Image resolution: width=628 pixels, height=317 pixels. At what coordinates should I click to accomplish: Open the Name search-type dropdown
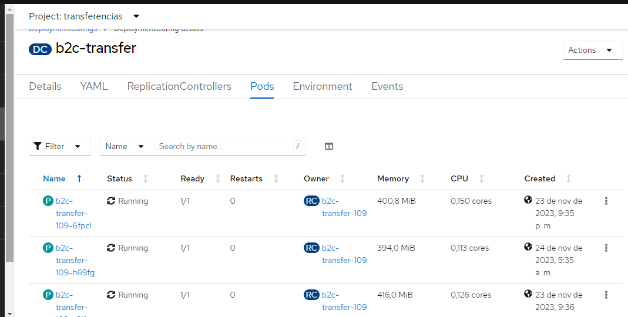(x=127, y=147)
